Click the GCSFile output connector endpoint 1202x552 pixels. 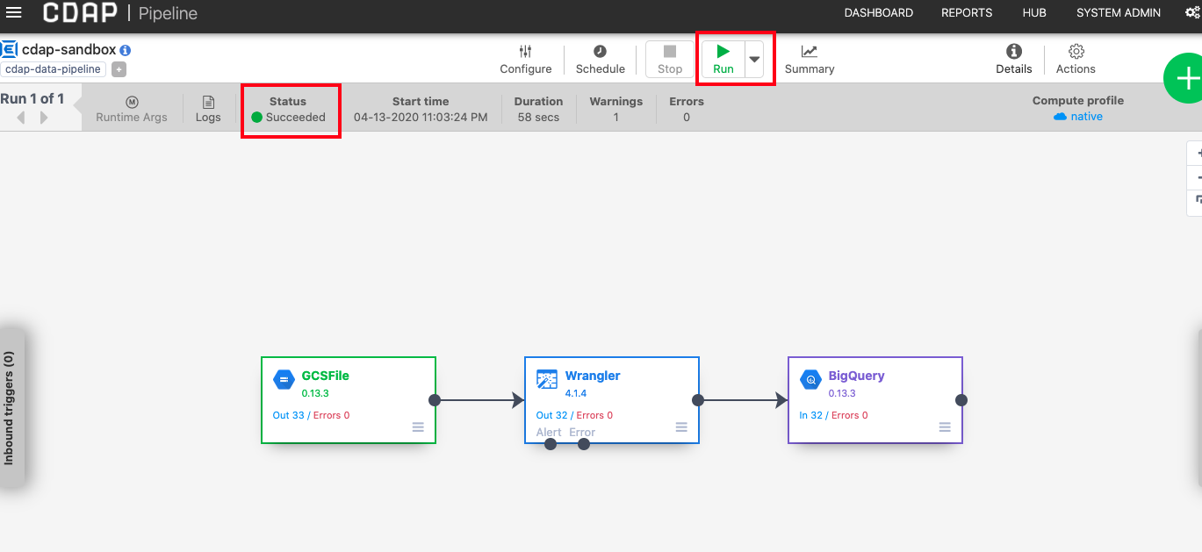435,400
